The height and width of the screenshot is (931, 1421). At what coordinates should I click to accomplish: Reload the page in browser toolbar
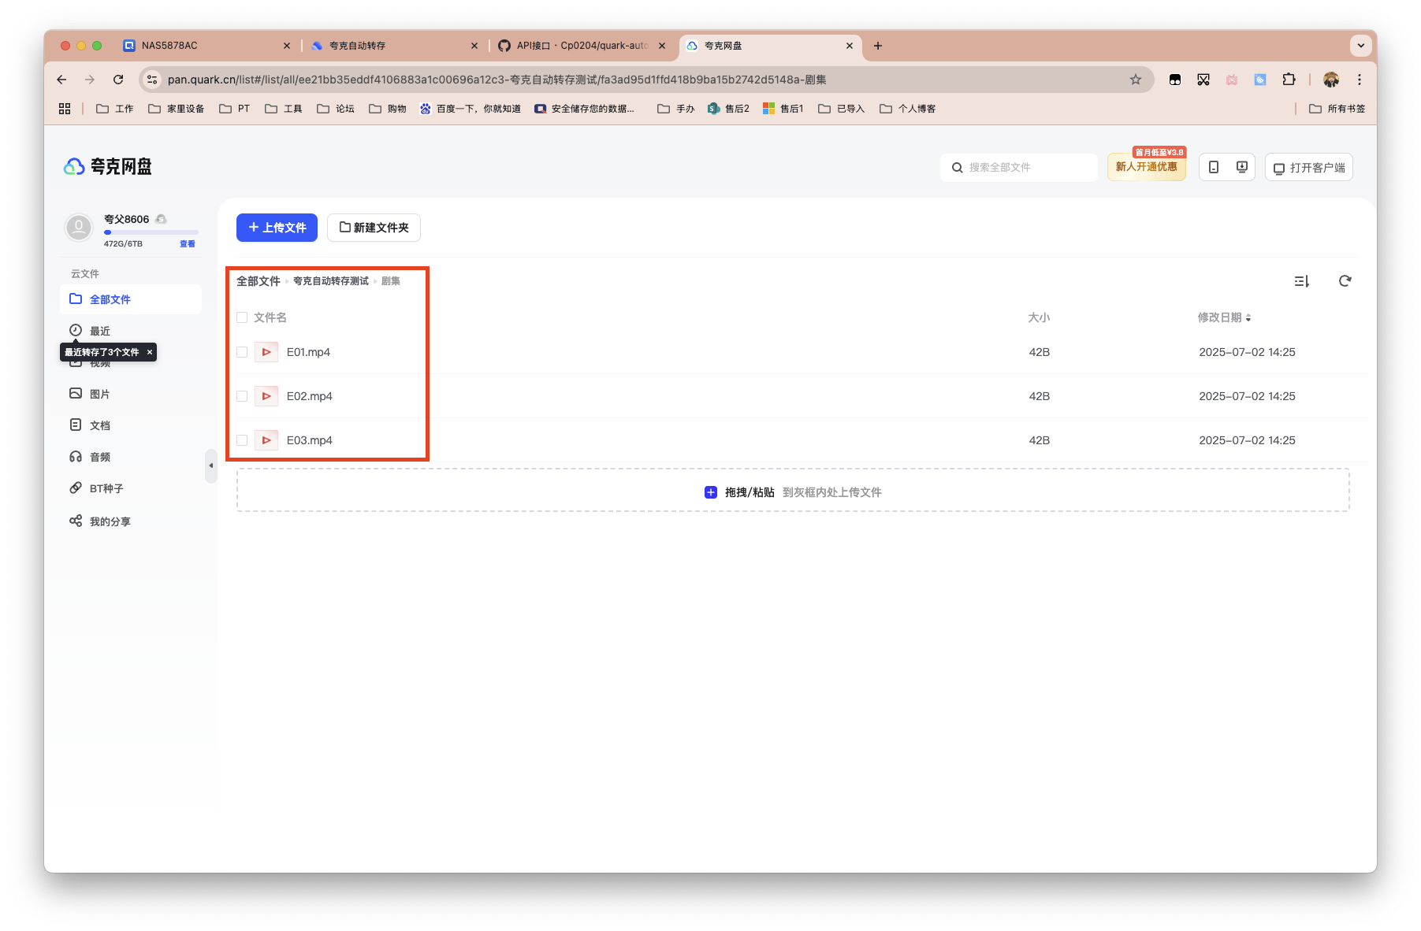point(118,80)
